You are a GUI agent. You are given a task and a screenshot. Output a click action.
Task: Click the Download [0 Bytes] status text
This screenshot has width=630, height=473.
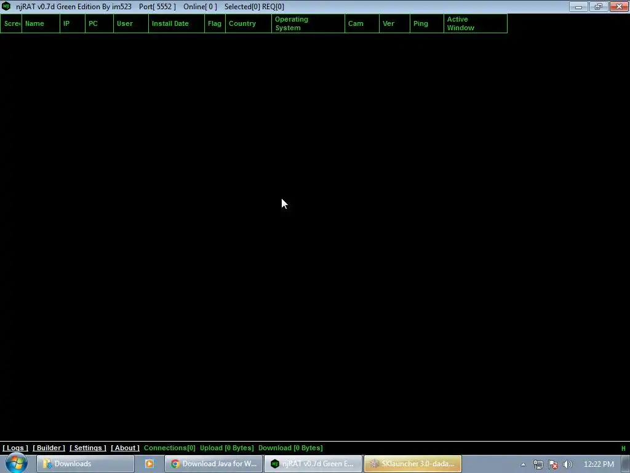click(290, 448)
